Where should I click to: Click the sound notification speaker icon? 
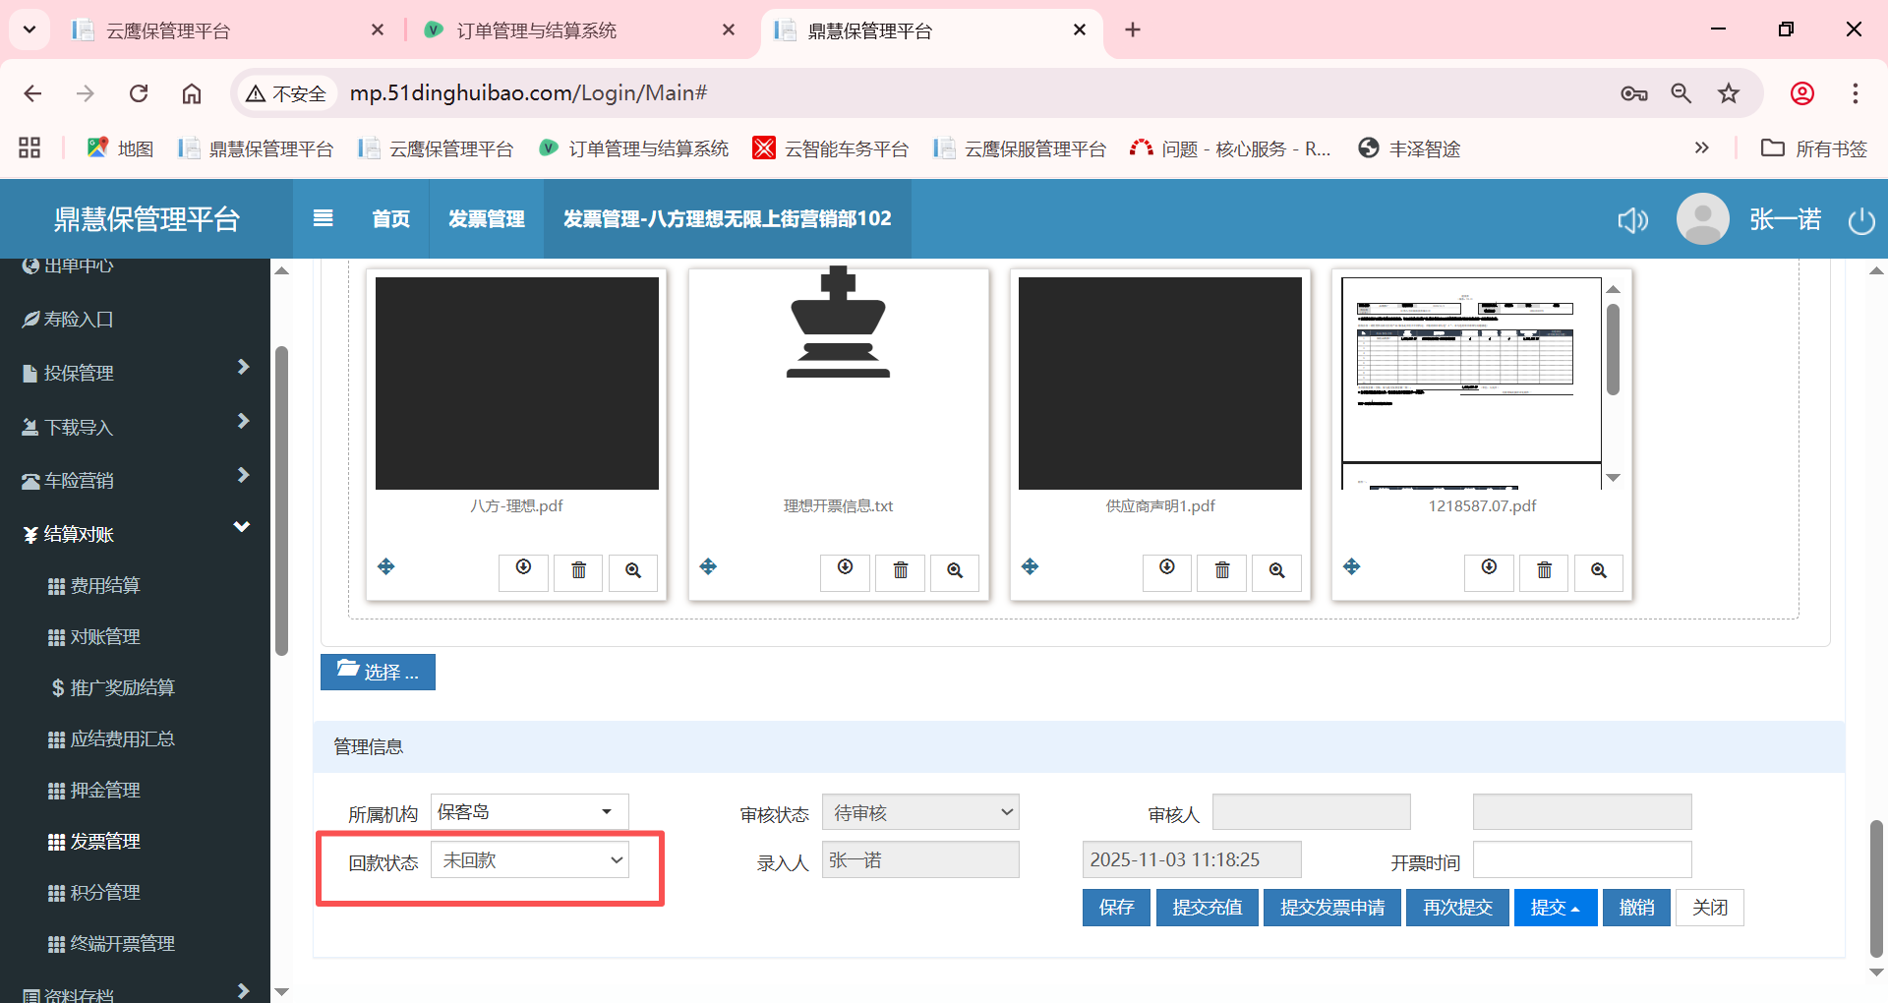pos(1632,219)
